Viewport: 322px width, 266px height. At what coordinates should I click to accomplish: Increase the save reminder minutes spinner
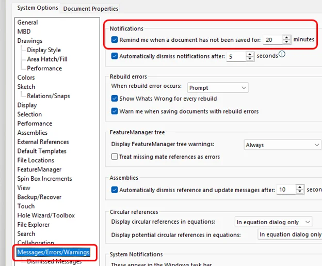286,37
